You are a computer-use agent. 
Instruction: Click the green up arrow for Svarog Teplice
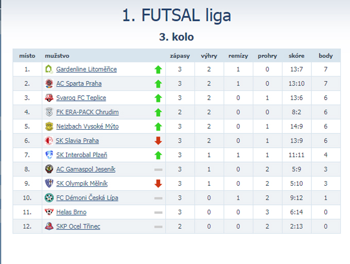coord(158,98)
